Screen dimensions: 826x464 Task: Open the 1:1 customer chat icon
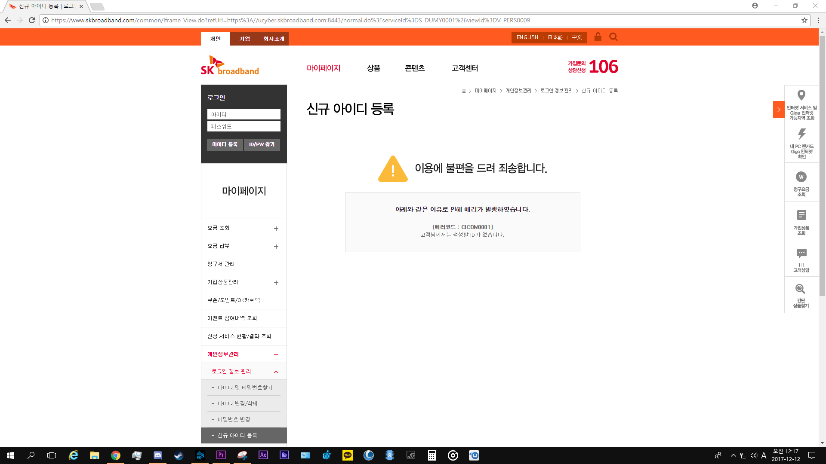pos(801,253)
